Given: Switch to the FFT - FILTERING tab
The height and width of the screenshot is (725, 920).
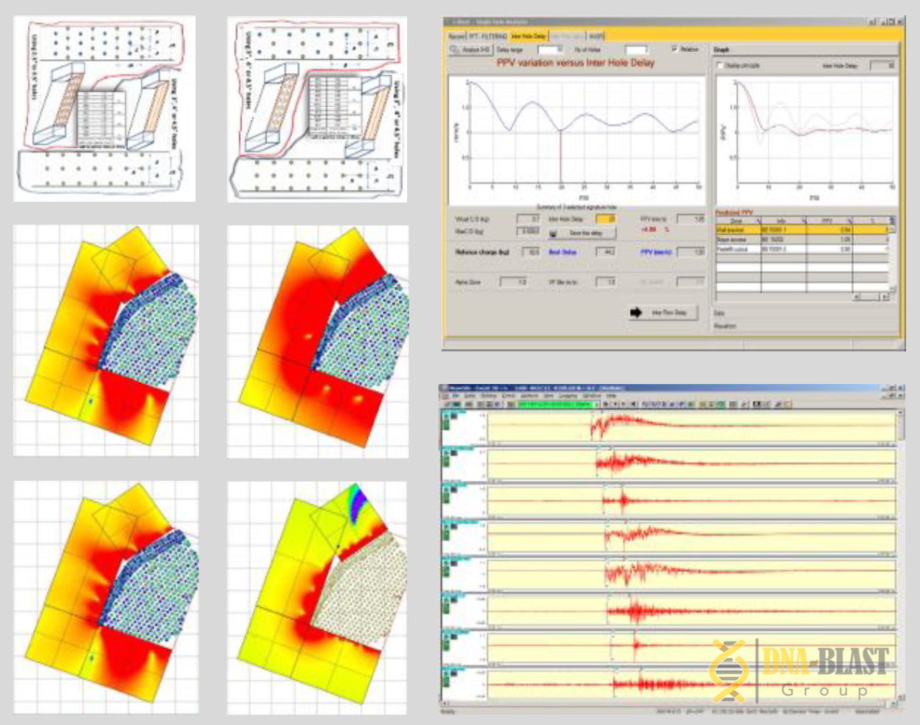Looking at the screenshot, I should click(488, 36).
